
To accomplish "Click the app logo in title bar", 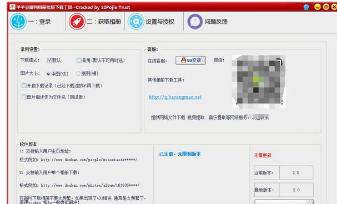I will (12, 7).
